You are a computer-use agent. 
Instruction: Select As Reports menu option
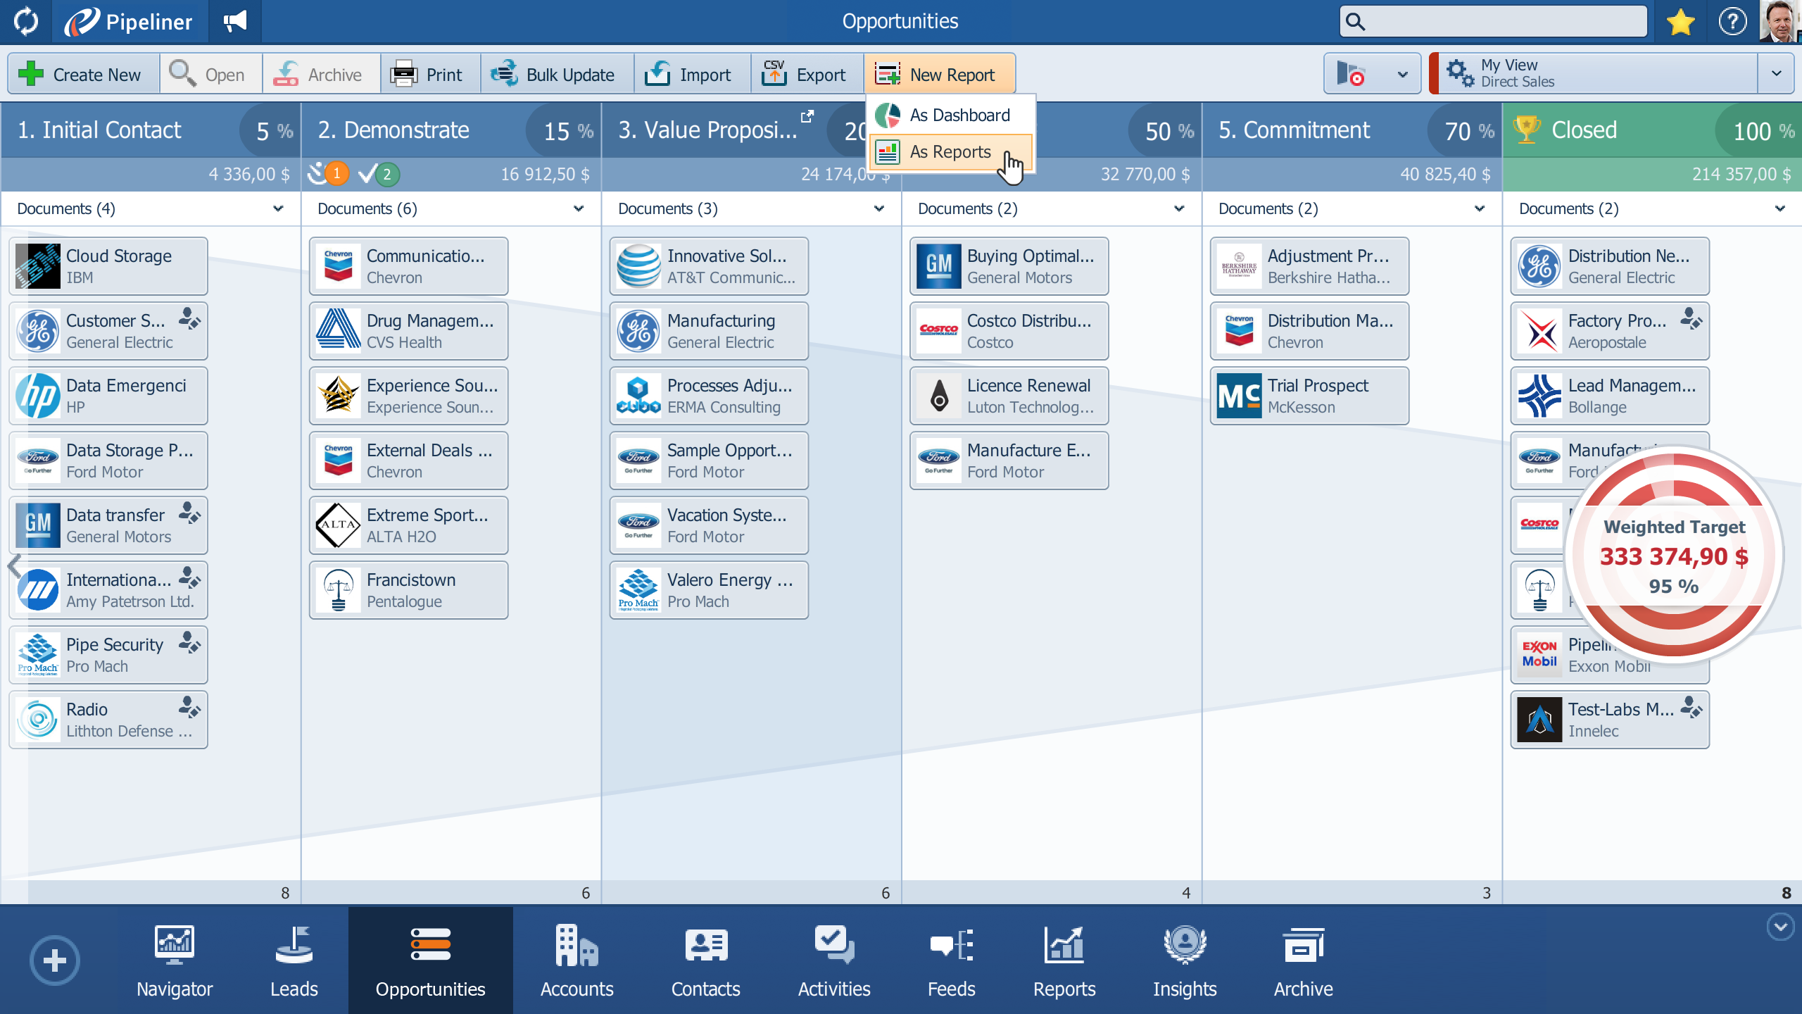tap(950, 152)
